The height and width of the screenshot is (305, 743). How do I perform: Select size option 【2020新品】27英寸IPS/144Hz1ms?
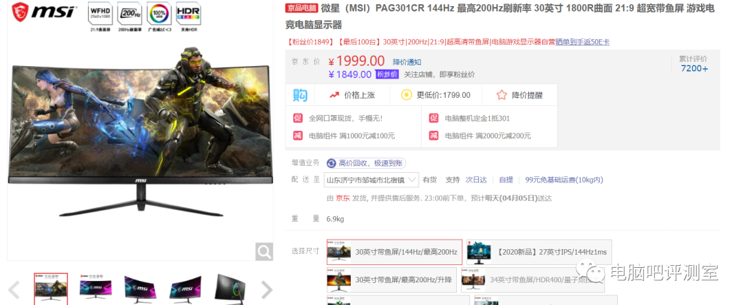click(x=539, y=252)
